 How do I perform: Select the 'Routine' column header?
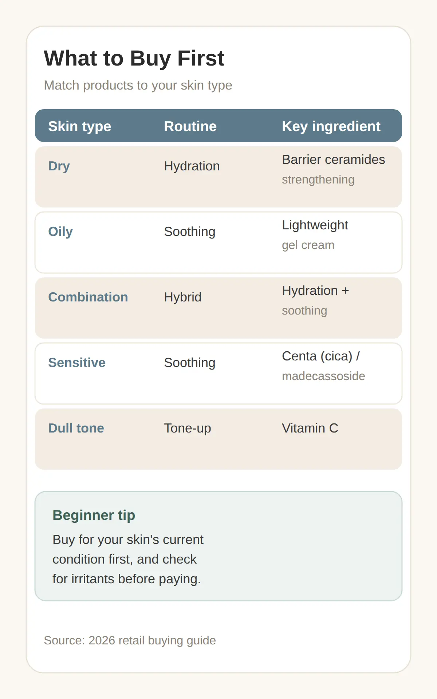190,126
